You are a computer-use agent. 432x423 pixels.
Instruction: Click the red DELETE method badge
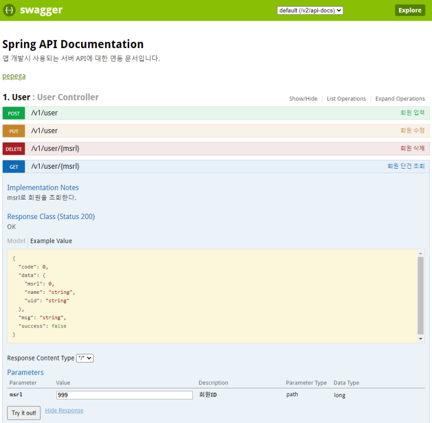tap(14, 149)
